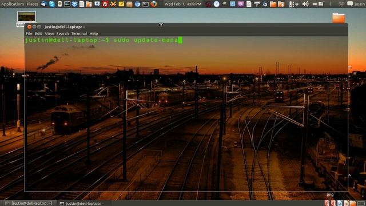Image resolution: width=366 pixels, height=206 pixels.
Task: Open the terminal Search menu
Action: pos(62,34)
